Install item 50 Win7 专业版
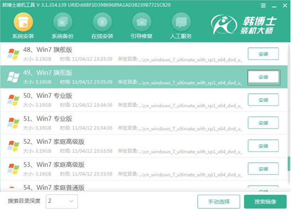The image size is (292, 215). pyautogui.click(x=263, y=100)
